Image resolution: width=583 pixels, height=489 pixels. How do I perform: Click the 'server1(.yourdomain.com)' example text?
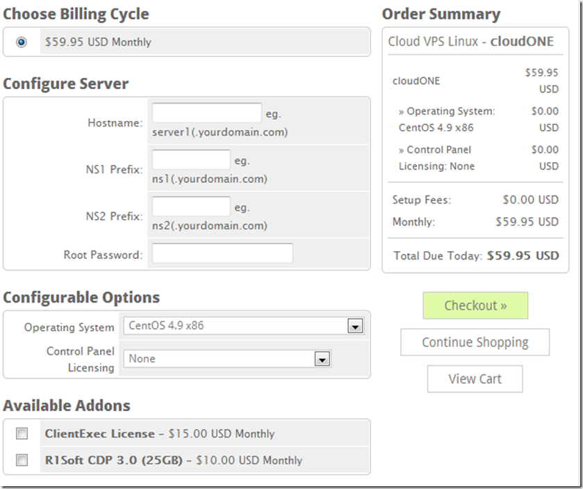click(x=220, y=132)
